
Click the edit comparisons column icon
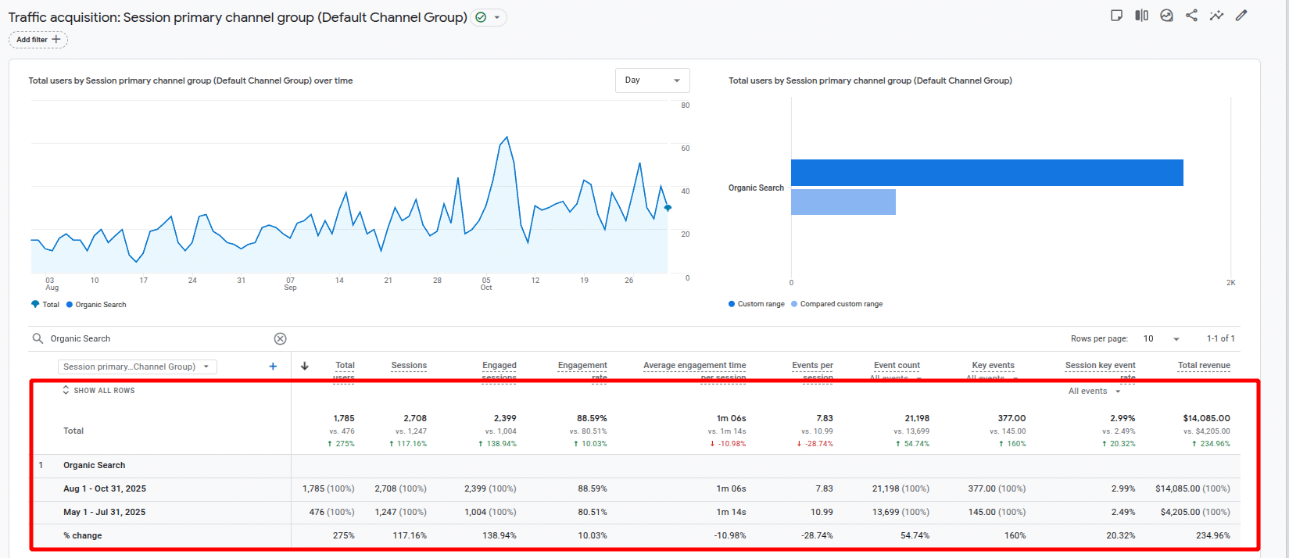pyautogui.click(x=1141, y=16)
